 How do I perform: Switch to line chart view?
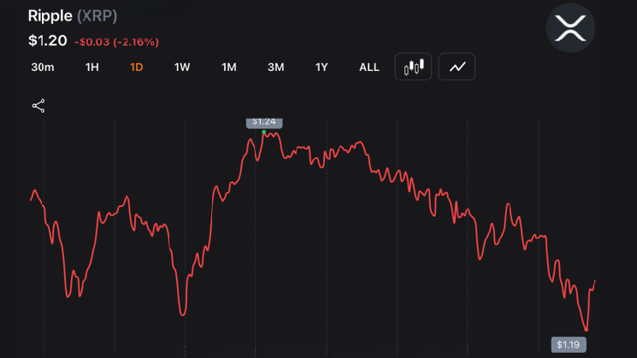coord(457,67)
